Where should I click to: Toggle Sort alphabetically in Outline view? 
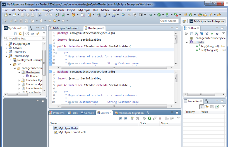pos(196,33)
